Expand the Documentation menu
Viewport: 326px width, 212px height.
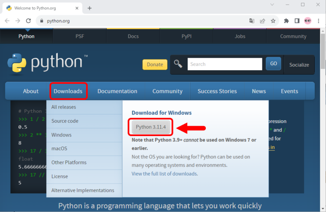(x=117, y=91)
